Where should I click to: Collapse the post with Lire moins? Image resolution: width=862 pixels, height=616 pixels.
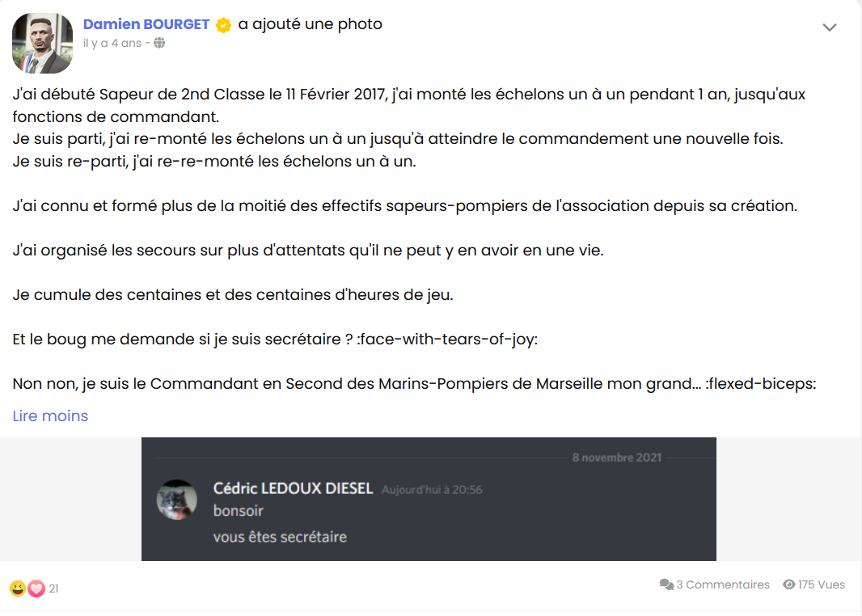click(50, 416)
